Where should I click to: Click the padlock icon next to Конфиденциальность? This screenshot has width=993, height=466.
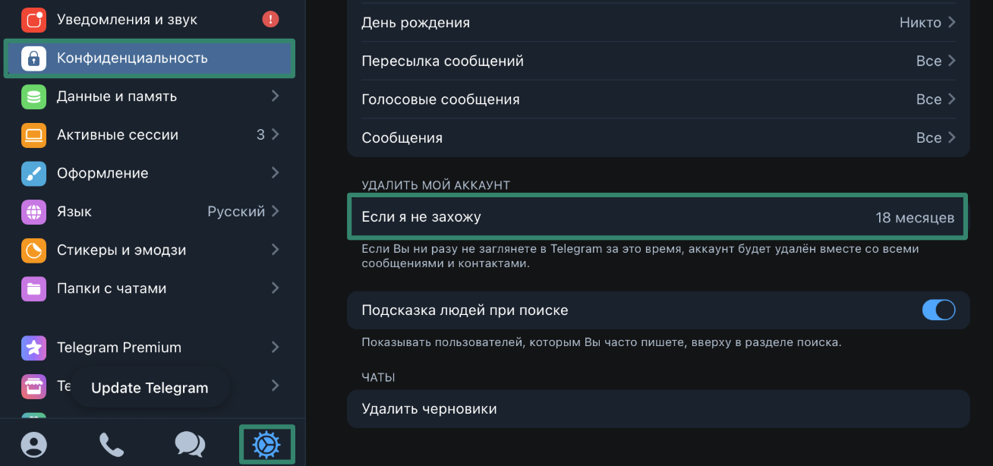[33, 58]
